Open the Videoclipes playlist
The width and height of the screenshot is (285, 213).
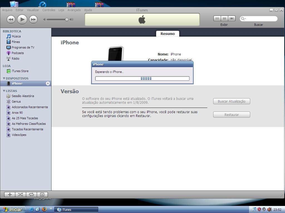click(19, 135)
